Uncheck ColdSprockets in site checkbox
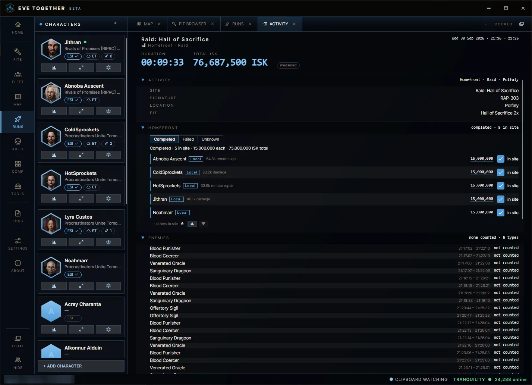 click(501, 172)
